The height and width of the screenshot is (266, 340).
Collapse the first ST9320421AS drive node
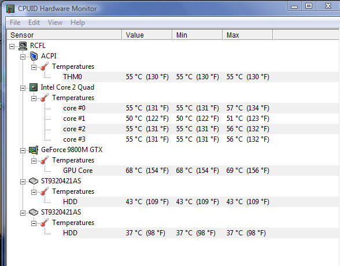pyautogui.click(x=23, y=182)
